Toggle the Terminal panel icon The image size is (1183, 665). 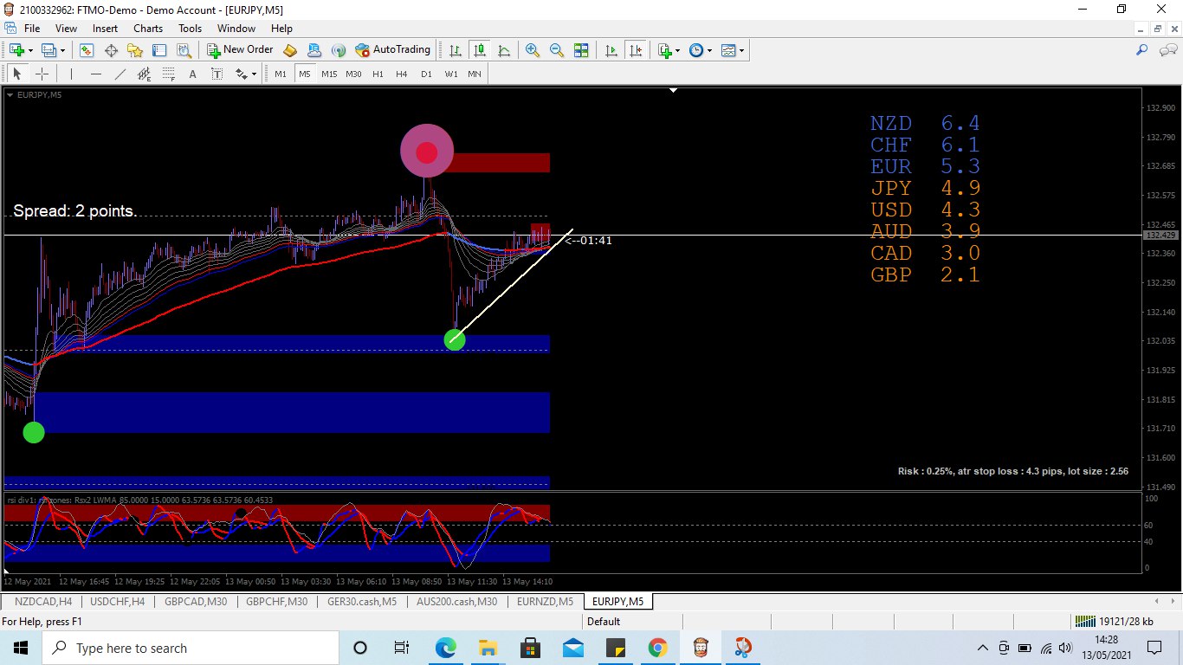(159, 50)
